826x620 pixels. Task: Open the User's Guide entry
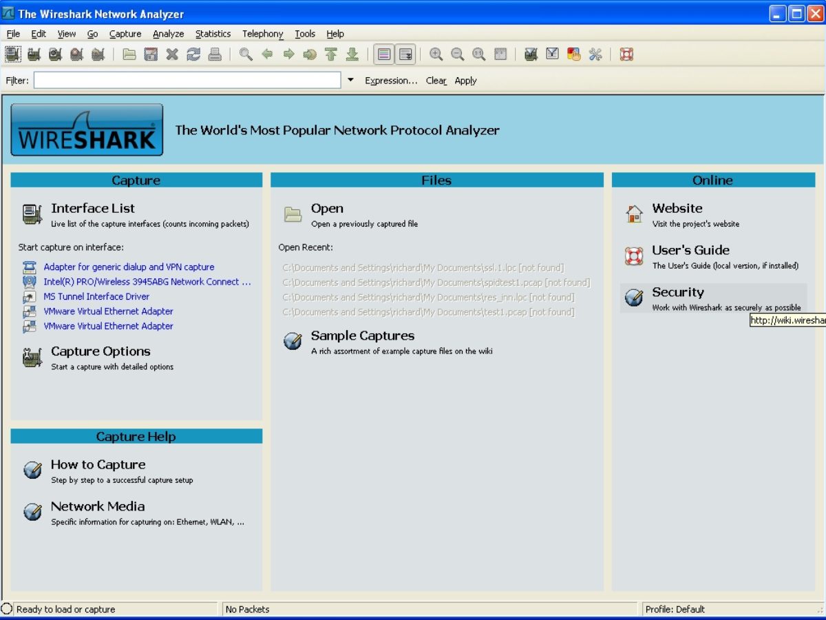tap(690, 250)
